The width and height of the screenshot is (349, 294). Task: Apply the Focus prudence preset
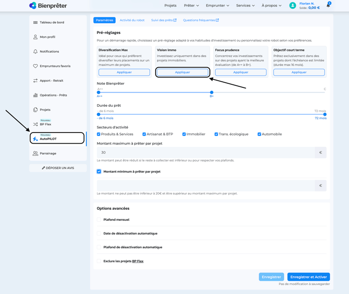pos(240,72)
